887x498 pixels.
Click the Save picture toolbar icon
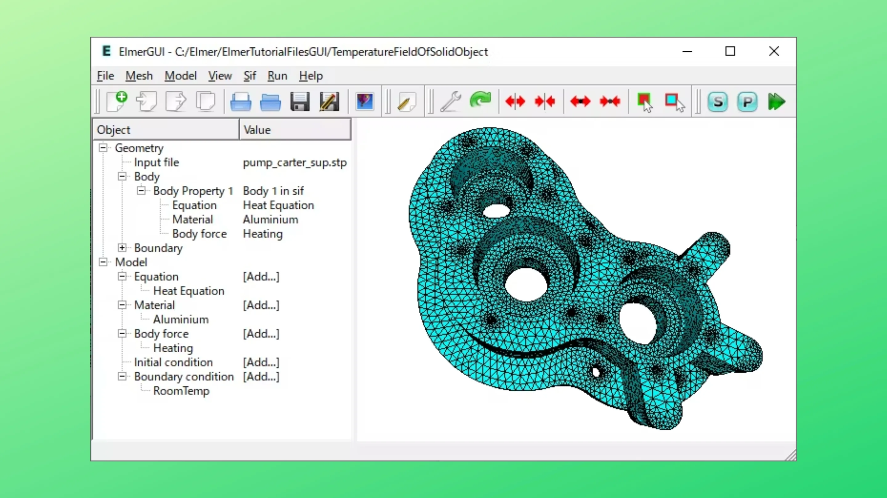pos(365,102)
